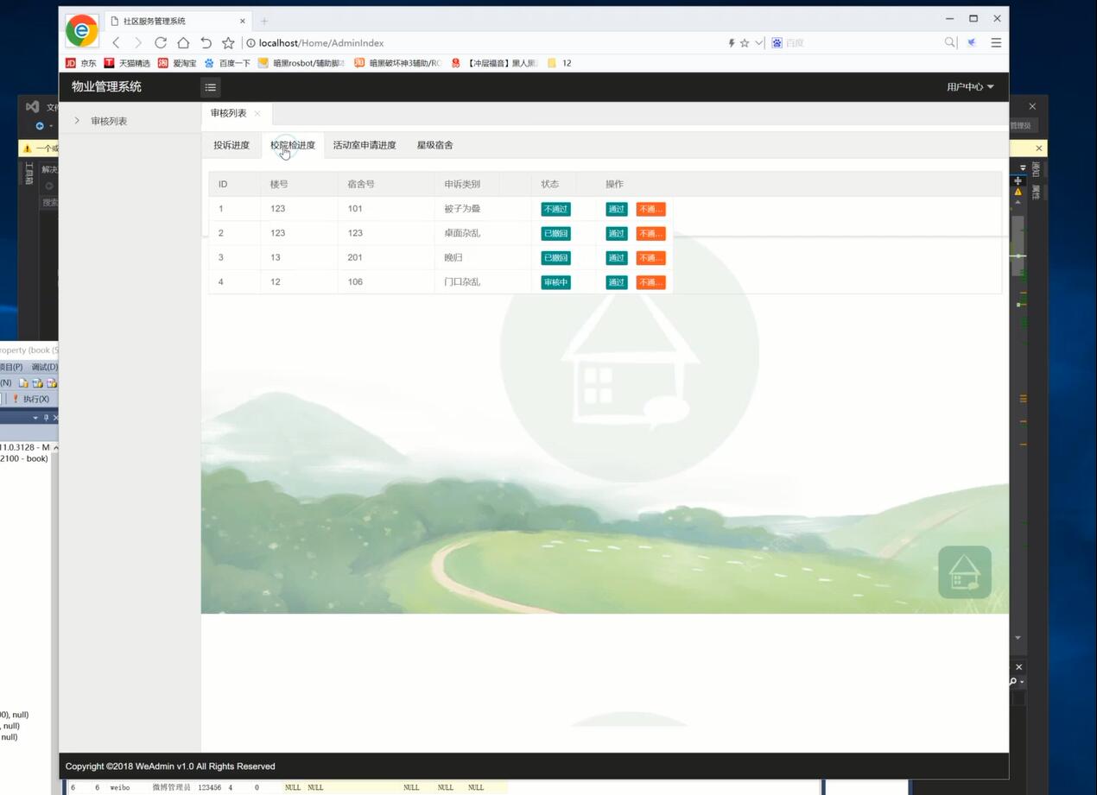Image resolution: width=1097 pixels, height=795 pixels.
Task: Close the 社区服务管理系统 browser tab
Action: click(243, 21)
